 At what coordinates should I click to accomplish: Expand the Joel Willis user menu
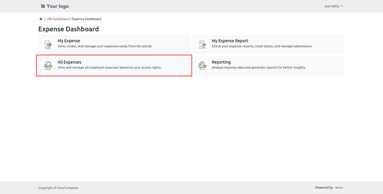click(332, 6)
